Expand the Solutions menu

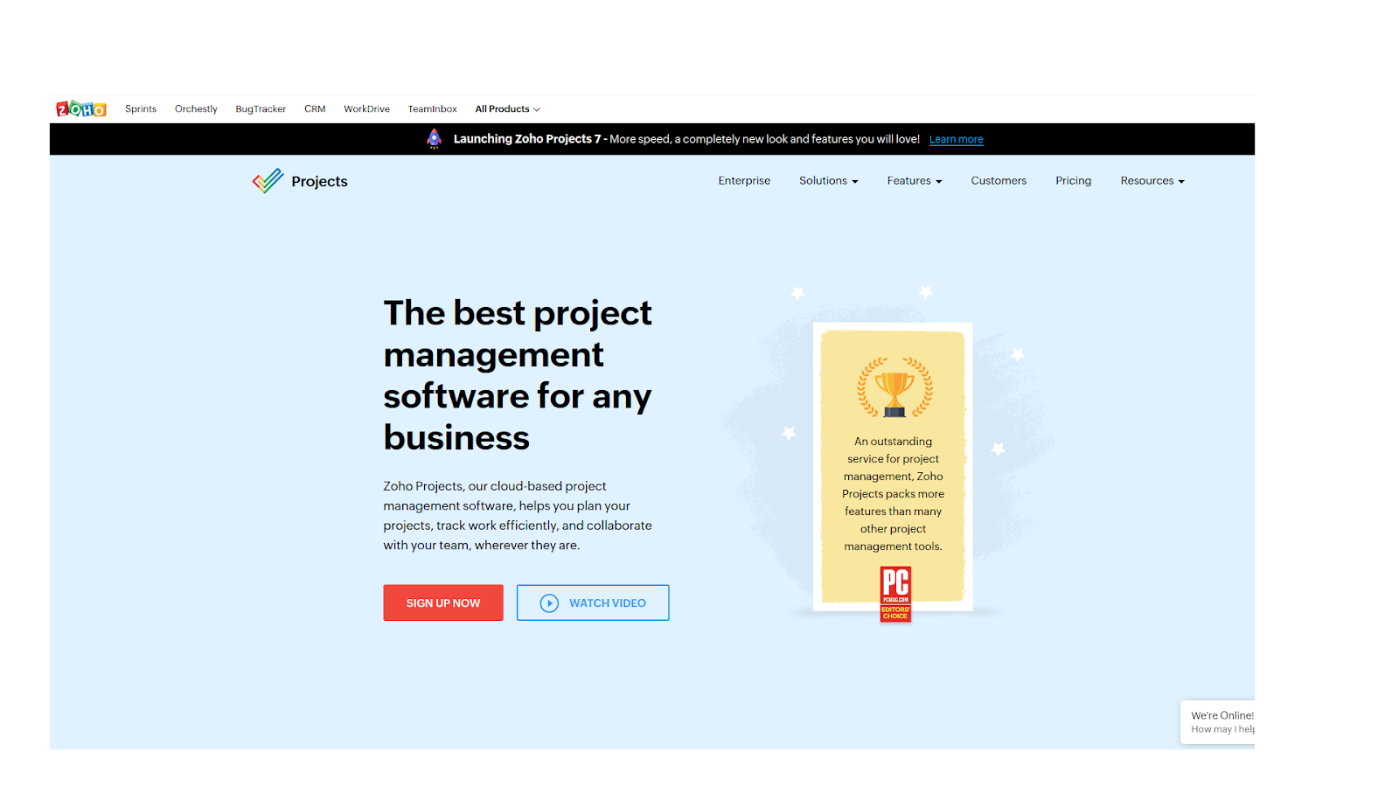pos(829,181)
